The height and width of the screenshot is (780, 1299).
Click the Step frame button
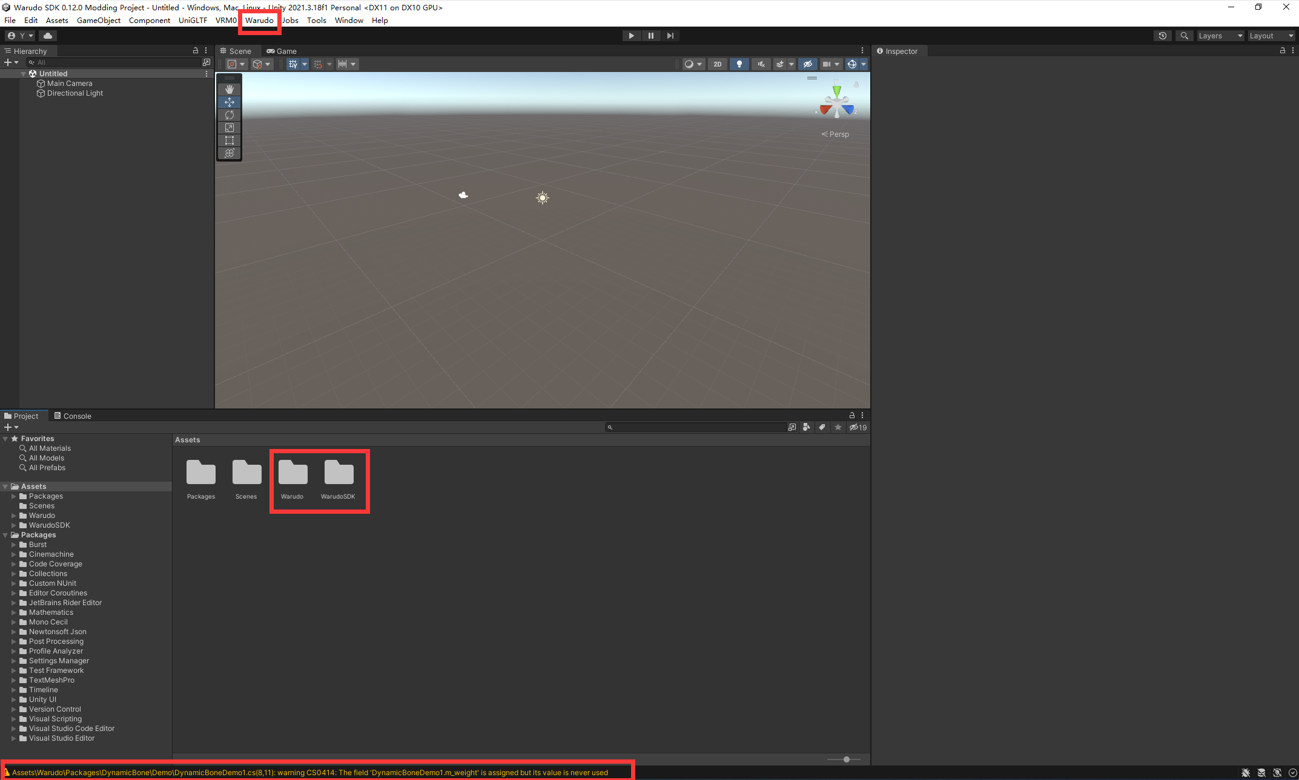670,36
